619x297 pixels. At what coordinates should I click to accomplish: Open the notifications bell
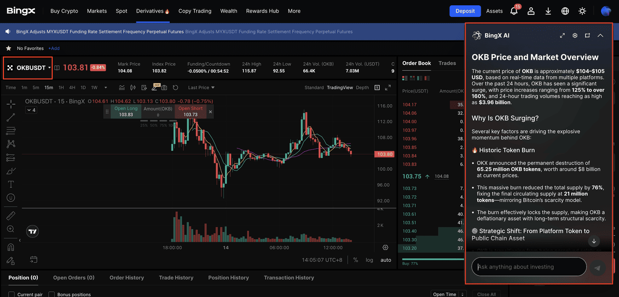click(514, 11)
